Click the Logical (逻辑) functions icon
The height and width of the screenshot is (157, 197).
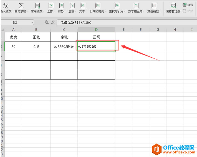72,6
